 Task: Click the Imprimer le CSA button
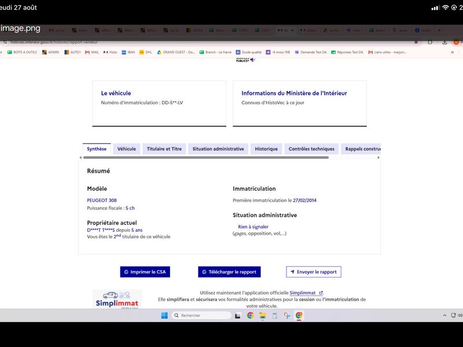pos(145,272)
